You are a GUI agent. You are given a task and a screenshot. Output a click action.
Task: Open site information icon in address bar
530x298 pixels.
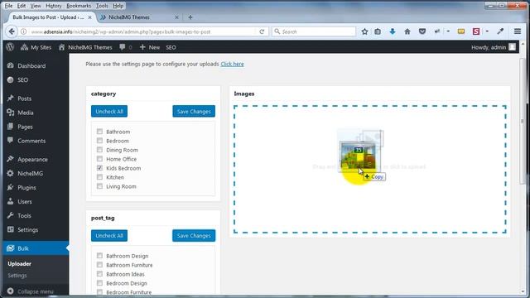click(x=24, y=31)
